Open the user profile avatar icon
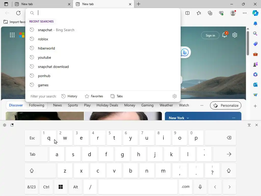The width and height of the screenshot is (261, 196). pyautogui.click(x=233, y=13)
